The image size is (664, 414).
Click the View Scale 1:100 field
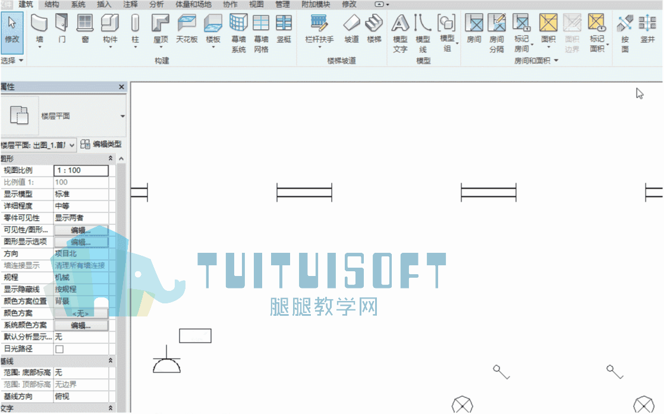pyautogui.click(x=81, y=170)
